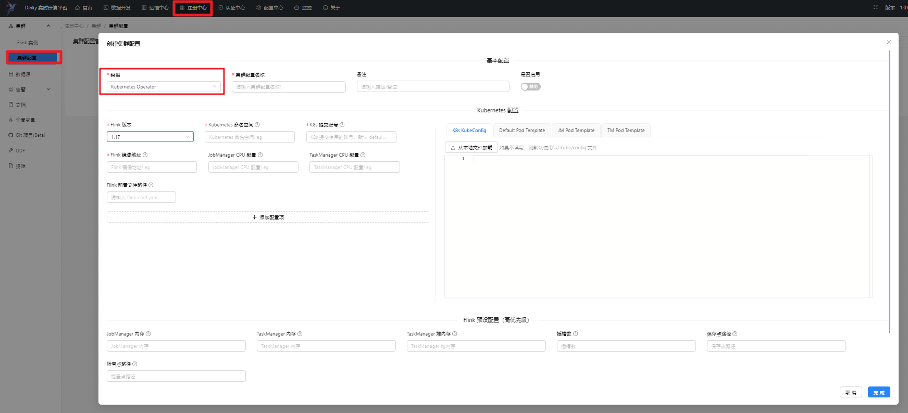The width and height of the screenshot is (908, 413).
Task: Click help icon next to TaskManager 内存
Action: tap(300, 334)
